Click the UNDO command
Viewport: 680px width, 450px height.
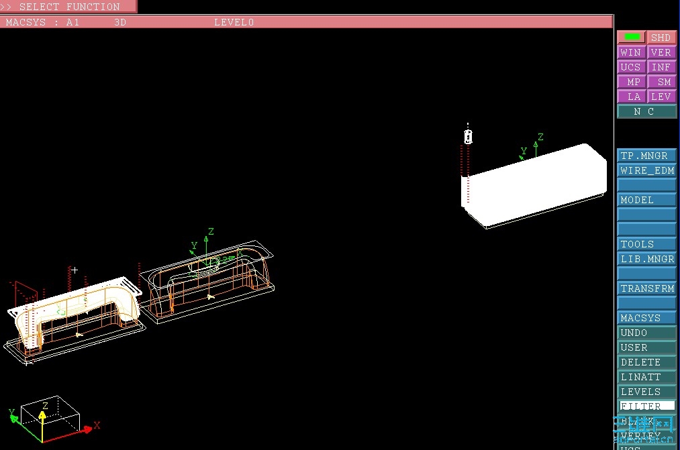(646, 333)
